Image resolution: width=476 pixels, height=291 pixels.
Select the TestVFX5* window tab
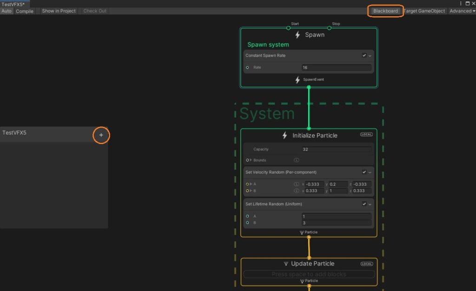(x=14, y=4)
